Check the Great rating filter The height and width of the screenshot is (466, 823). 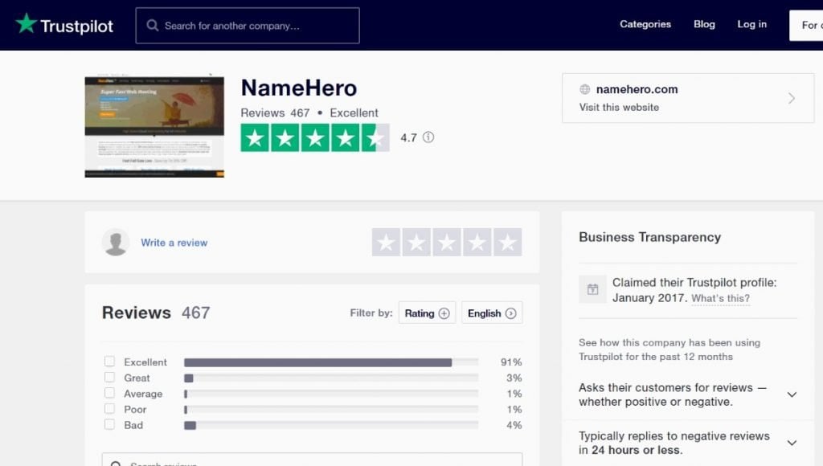coord(109,377)
